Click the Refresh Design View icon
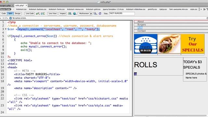This screenshot has height=117, width=208. 100,13
